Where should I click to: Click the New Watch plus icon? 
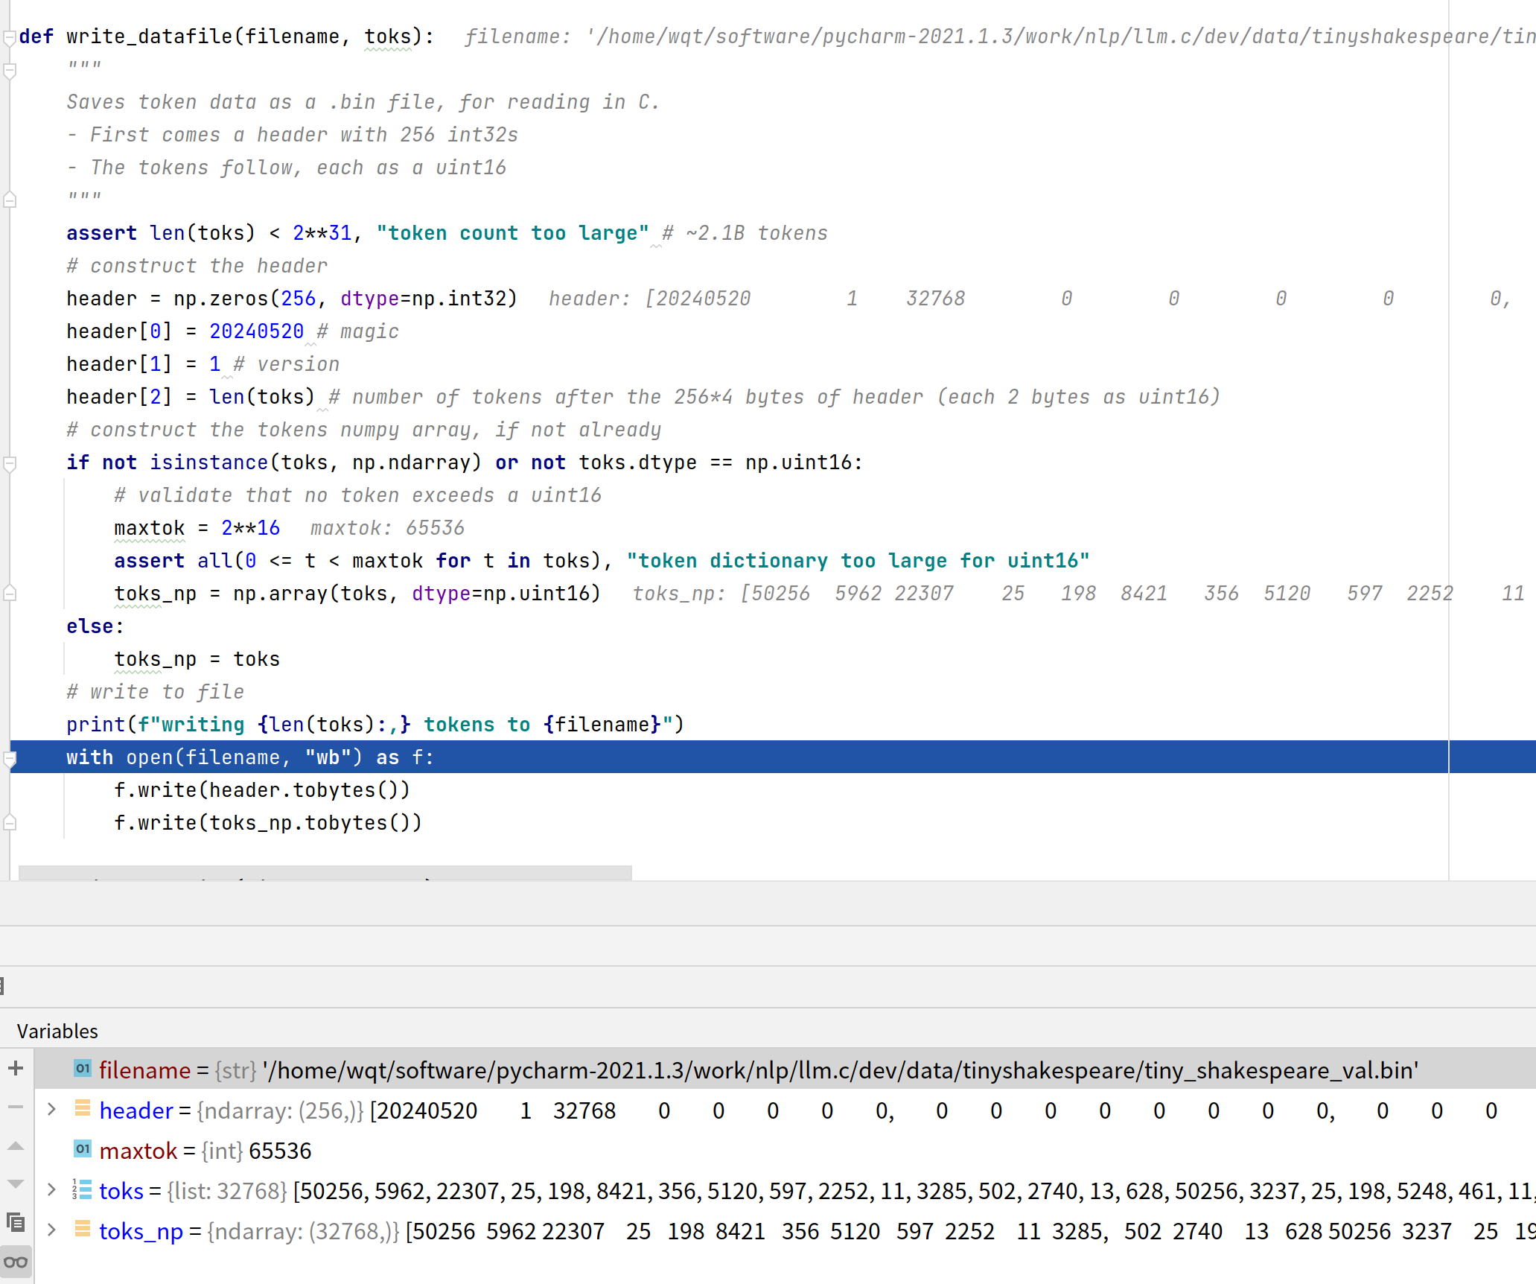coord(16,1069)
